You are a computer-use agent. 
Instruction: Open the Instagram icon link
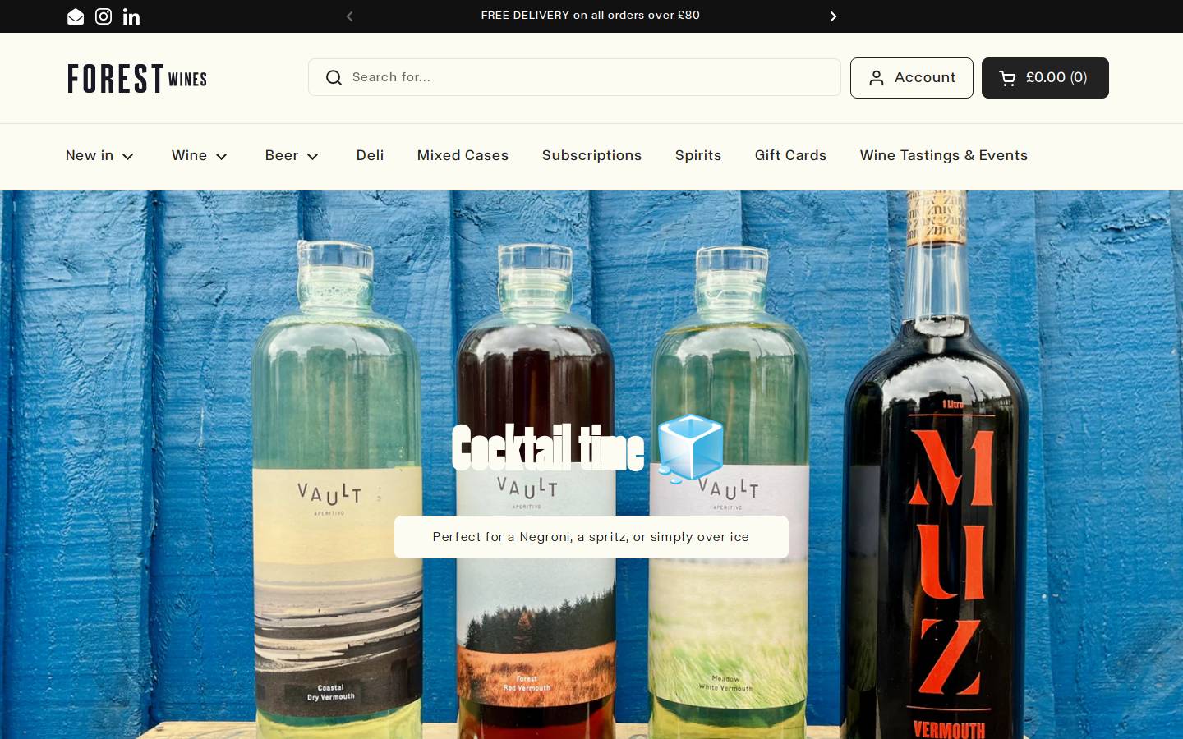click(x=104, y=16)
